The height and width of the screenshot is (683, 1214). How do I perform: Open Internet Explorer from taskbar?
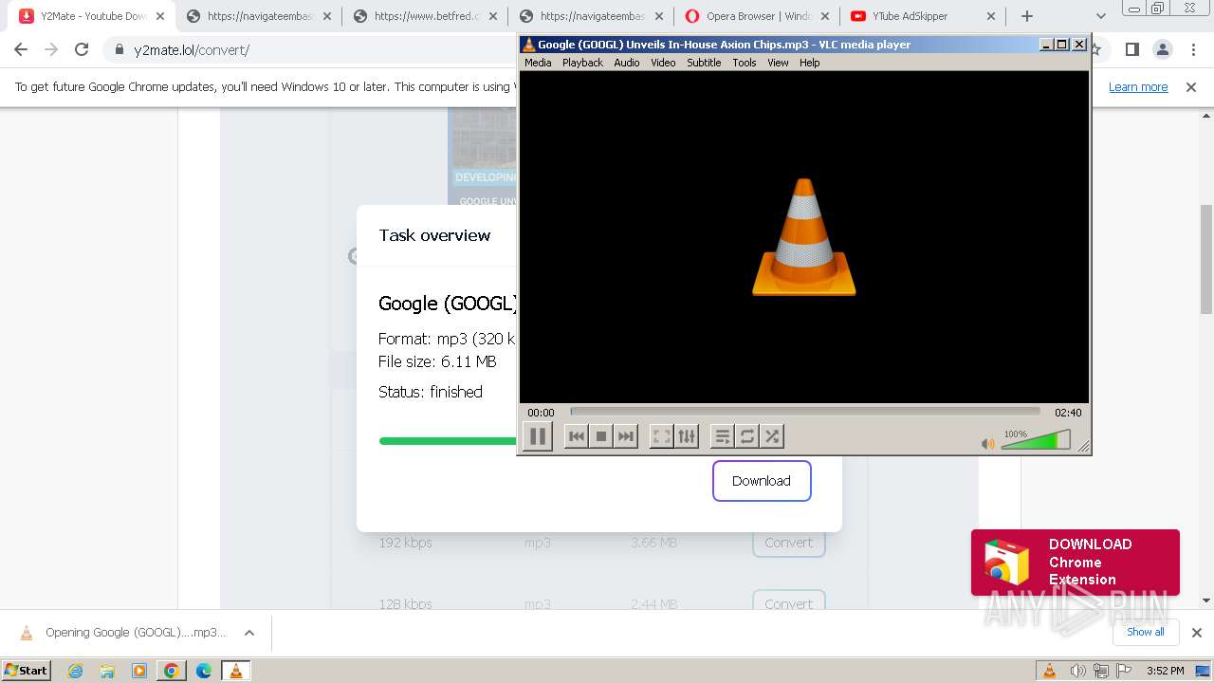[x=76, y=671]
